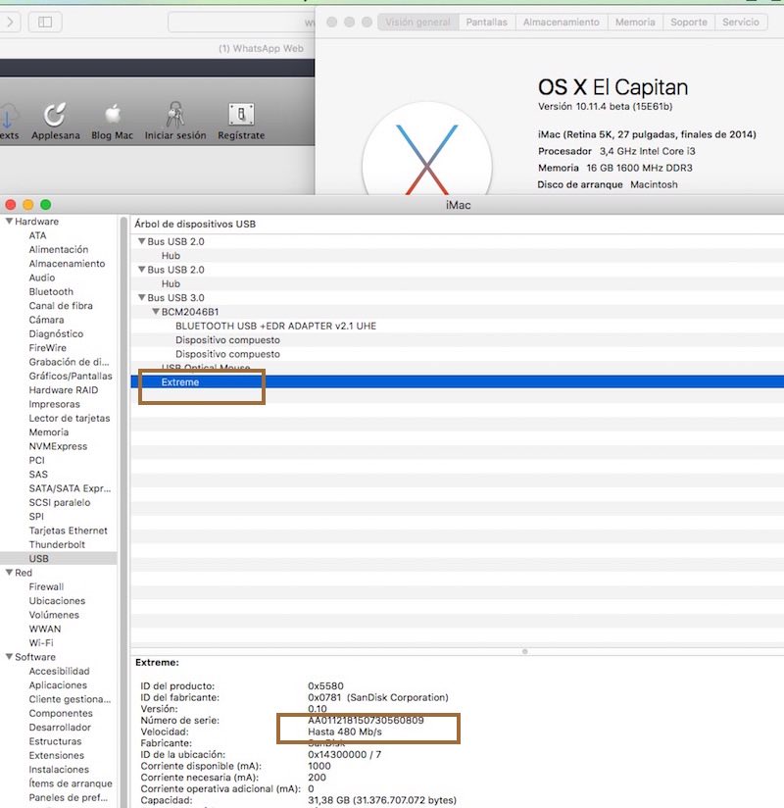The image size is (784, 808).
Task: Minimize the iMac window with yellow button
Action: pyautogui.click(x=28, y=205)
